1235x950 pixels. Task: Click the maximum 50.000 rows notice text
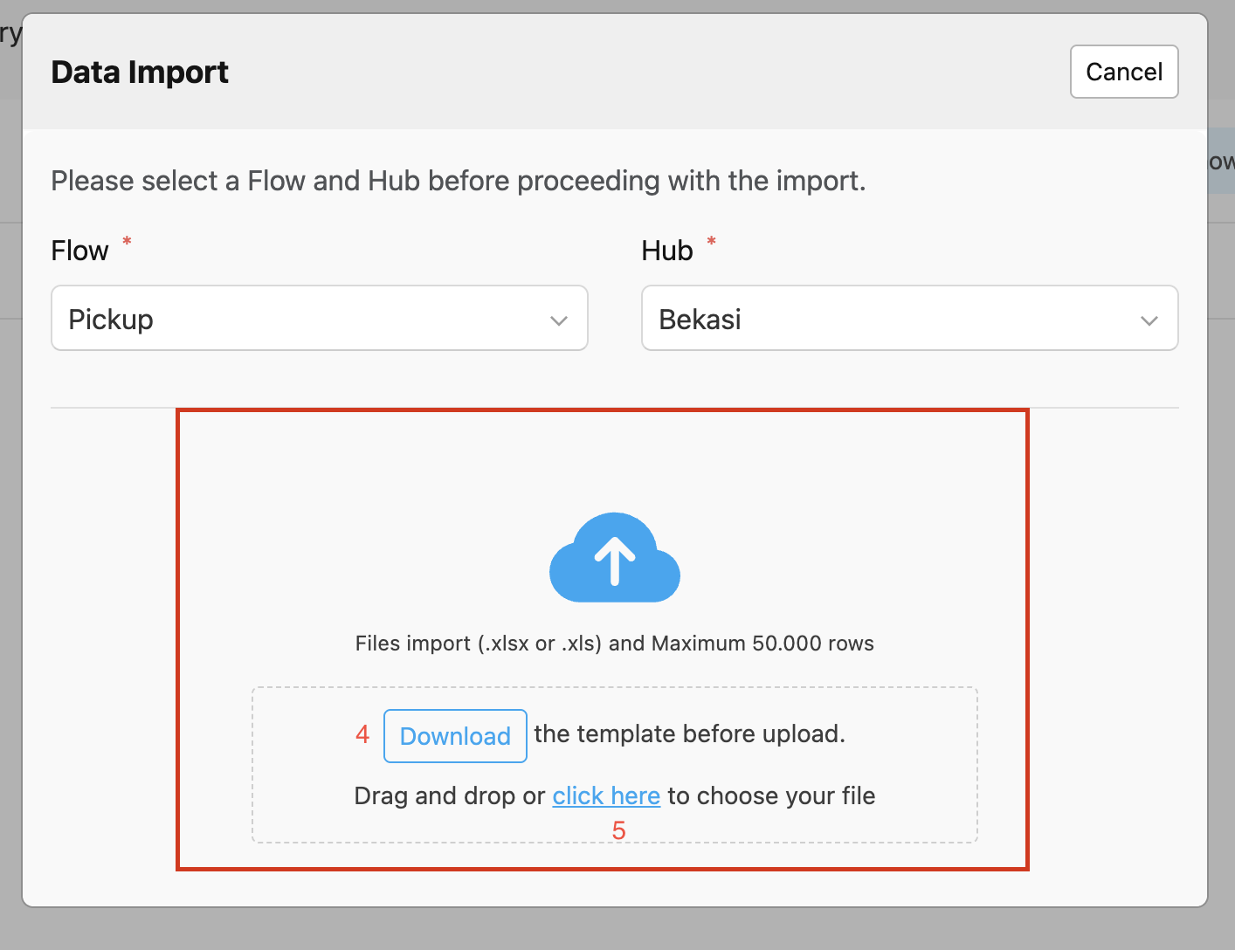[x=614, y=644]
